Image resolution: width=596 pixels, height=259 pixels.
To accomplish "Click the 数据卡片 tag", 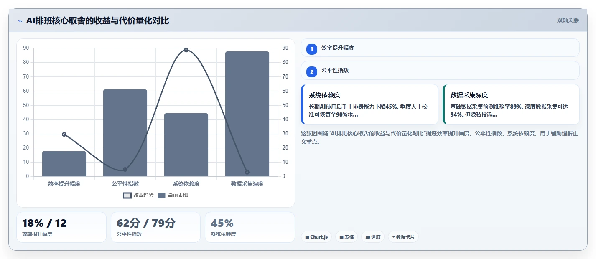I will 403,237.
